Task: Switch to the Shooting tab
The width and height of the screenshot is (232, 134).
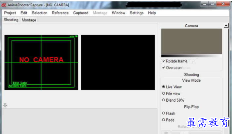Action: pos(11,20)
